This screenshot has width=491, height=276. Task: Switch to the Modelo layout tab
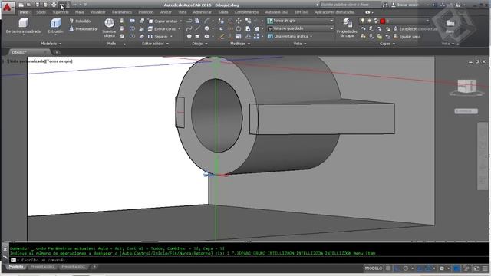point(16,267)
